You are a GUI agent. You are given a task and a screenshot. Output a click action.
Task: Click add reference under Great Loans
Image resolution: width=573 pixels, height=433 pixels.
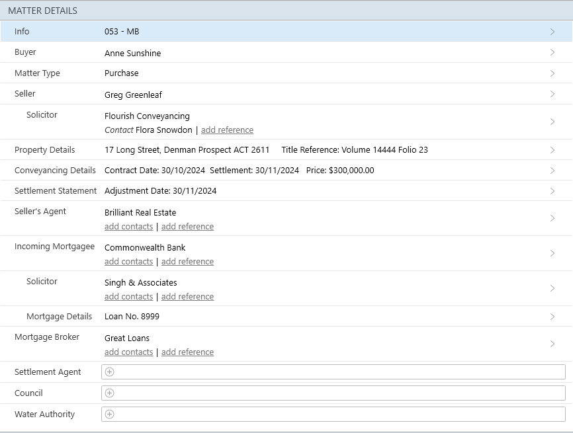point(187,352)
